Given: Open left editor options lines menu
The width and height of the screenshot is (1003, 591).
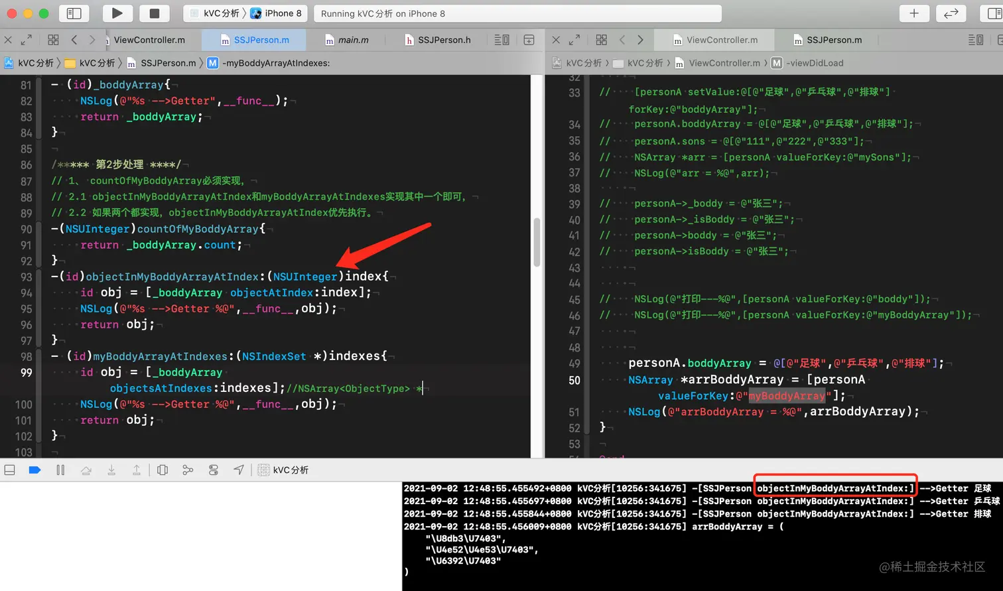Looking at the screenshot, I should (502, 40).
